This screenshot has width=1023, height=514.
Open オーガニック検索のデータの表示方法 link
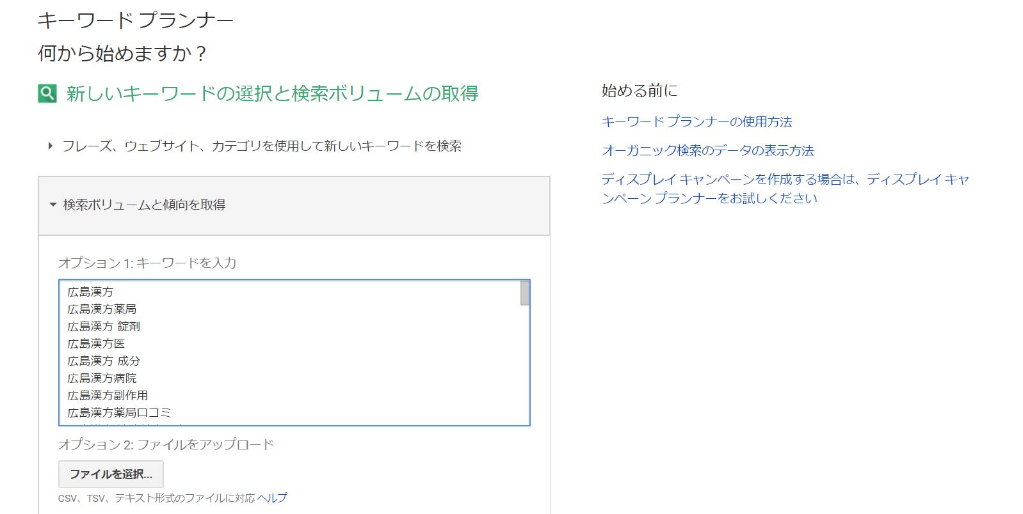pyautogui.click(x=707, y=151)
